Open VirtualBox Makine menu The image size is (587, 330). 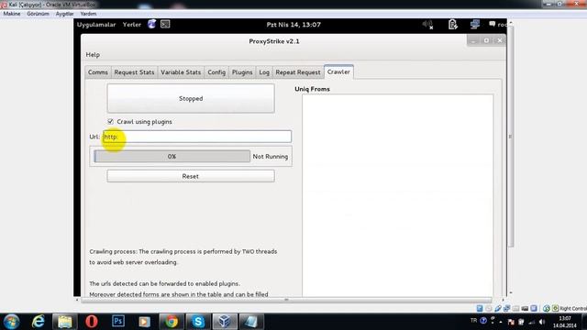[12, 14]
